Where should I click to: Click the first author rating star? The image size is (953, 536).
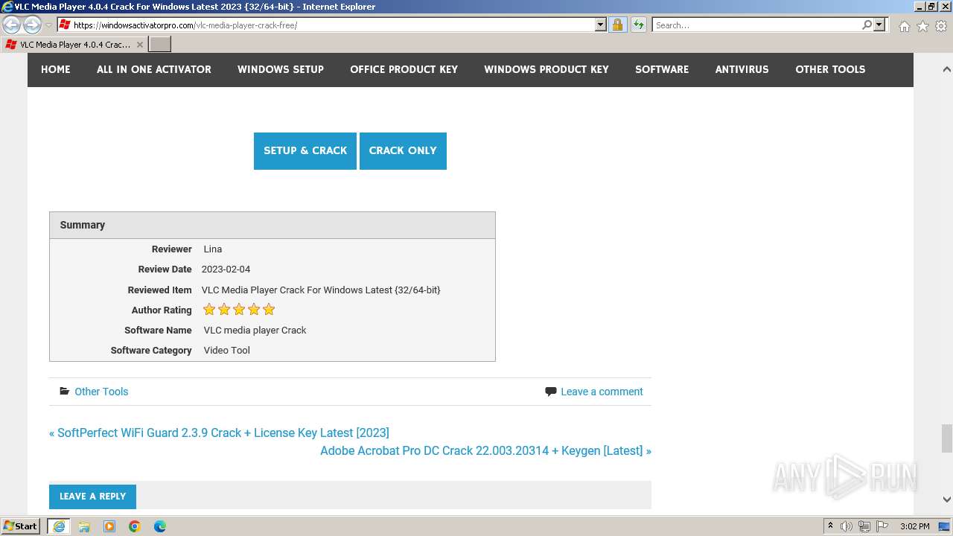pos(209,310)
